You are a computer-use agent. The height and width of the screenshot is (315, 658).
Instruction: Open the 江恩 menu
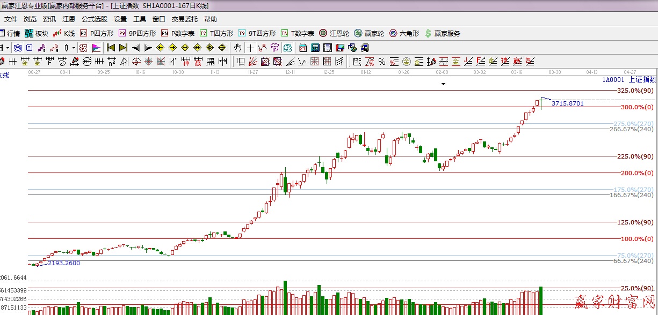[x=69, y=19]
